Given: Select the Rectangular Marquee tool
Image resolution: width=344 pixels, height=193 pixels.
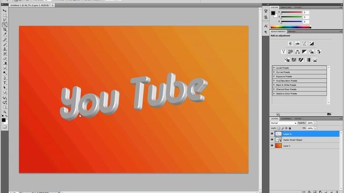Looking at the screenshot, I should pos(5,16).
